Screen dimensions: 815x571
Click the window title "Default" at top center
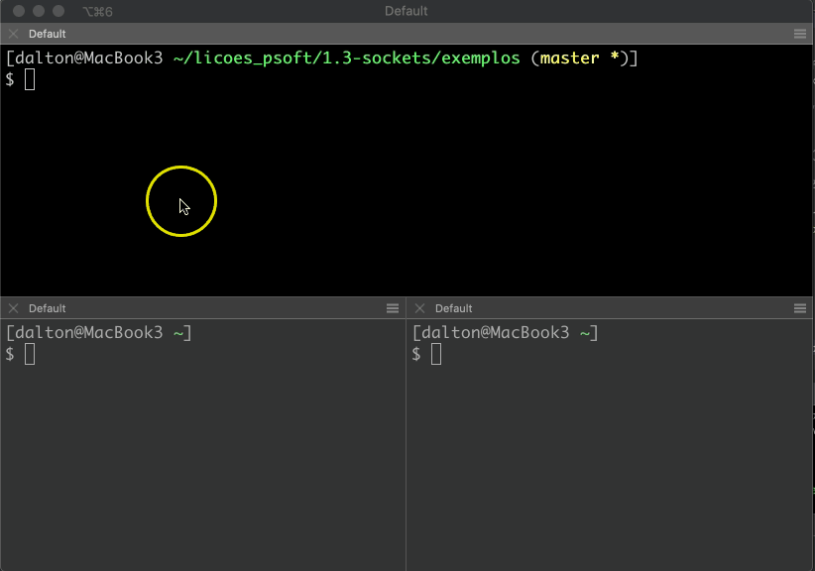click(407, 11)
